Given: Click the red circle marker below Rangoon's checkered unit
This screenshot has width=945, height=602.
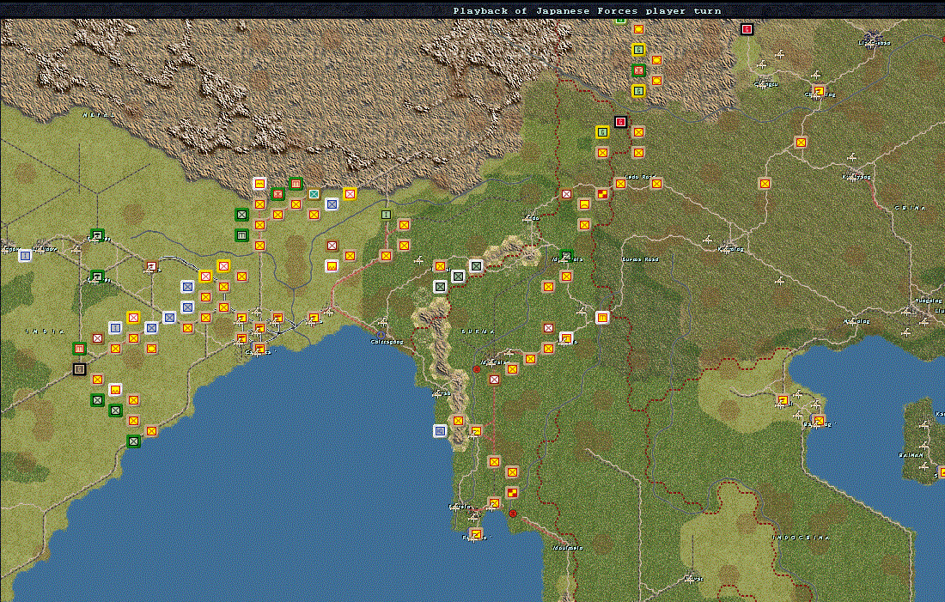Looking at the screenshot, I should pyautogui.click(x=513, y=514).
